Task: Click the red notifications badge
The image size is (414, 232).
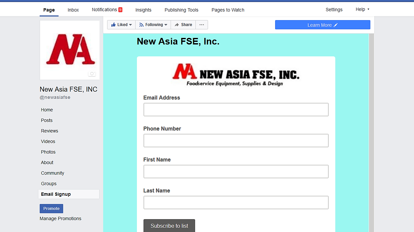Action: [x=120, y=10]
